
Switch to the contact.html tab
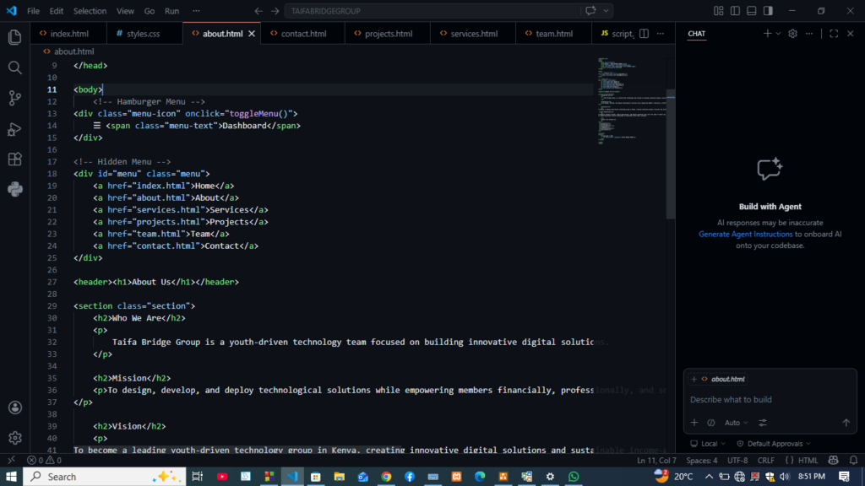pos(303,34)
